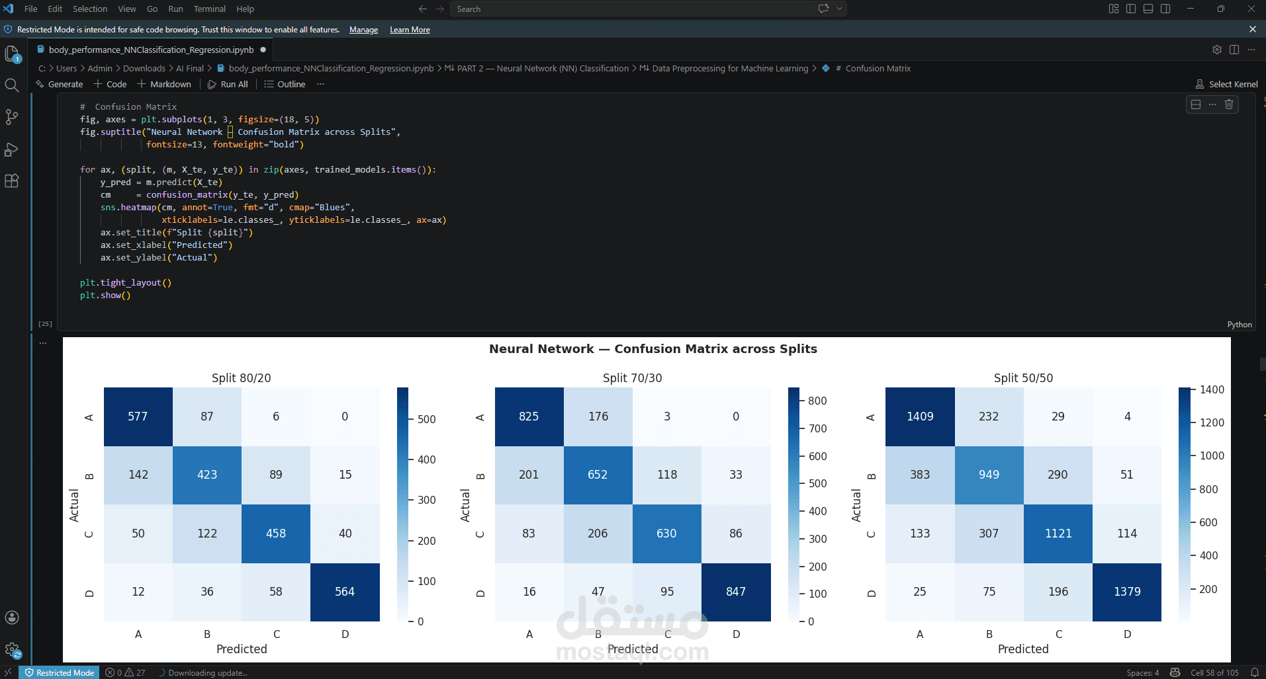The image size is (1266, 679).
Task: Open the View menu
Action: (x=127, y=9)
